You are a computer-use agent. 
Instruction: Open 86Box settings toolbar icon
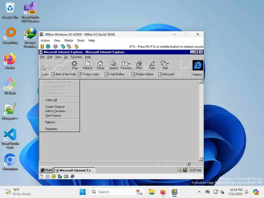coord(76,46)
